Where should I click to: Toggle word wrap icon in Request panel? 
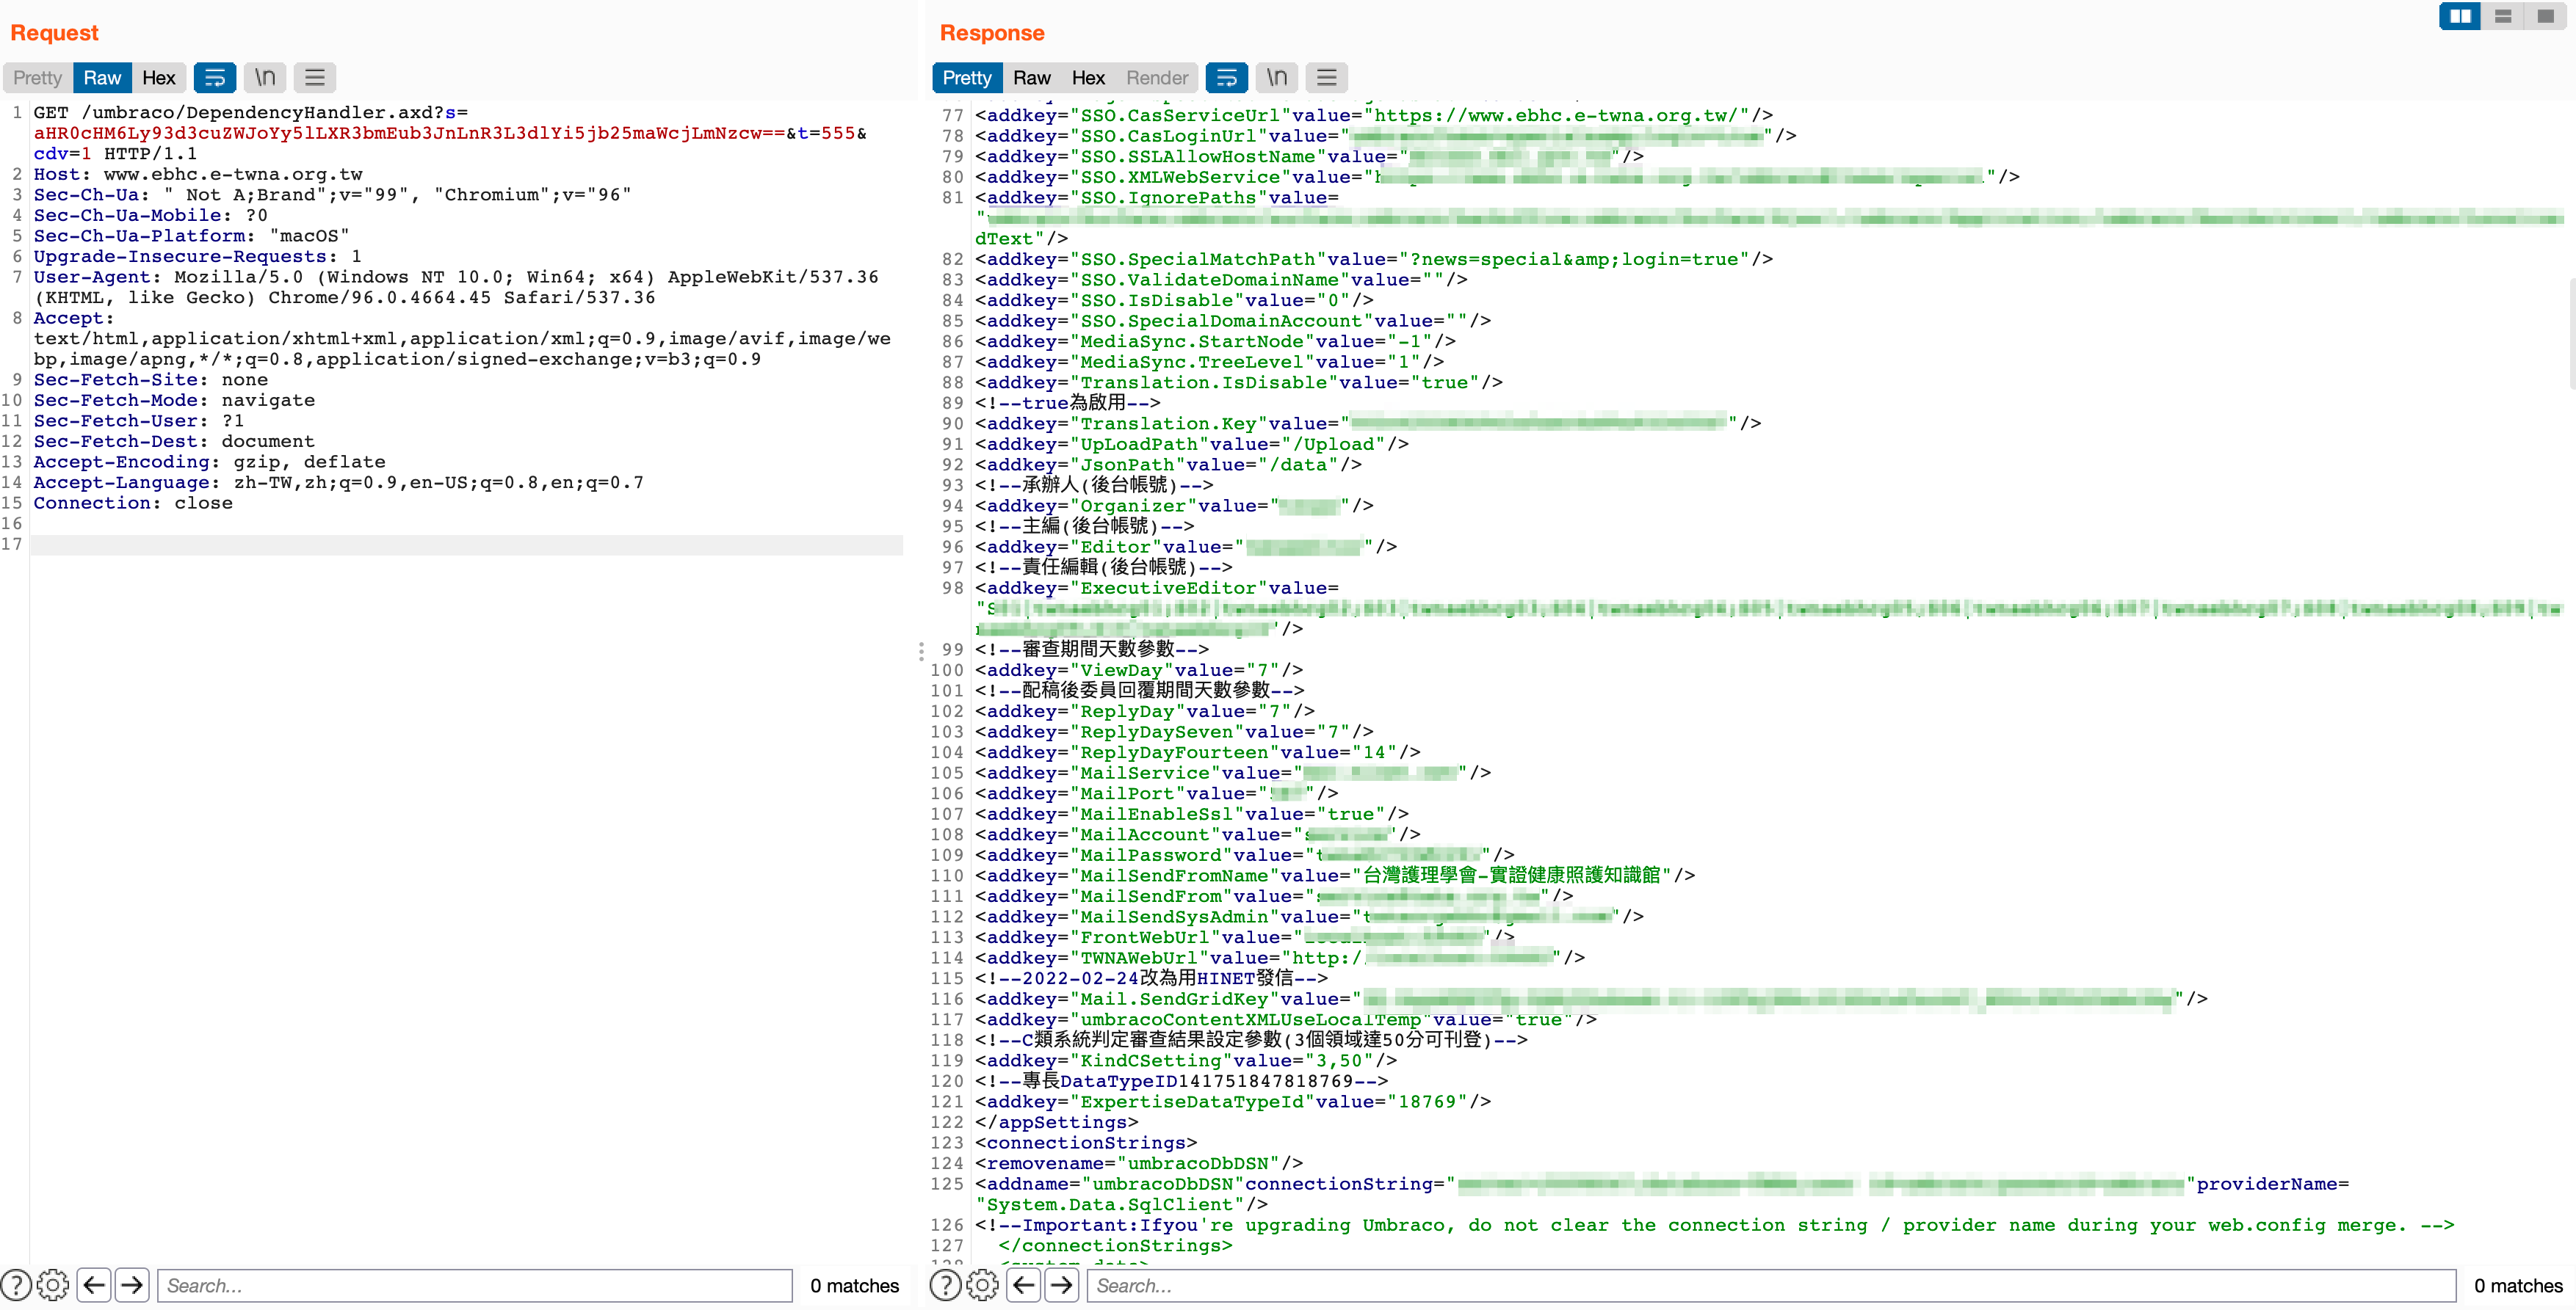215,78
